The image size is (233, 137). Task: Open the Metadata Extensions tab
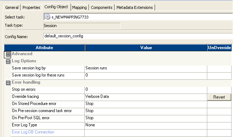click(x=135, y=7)
